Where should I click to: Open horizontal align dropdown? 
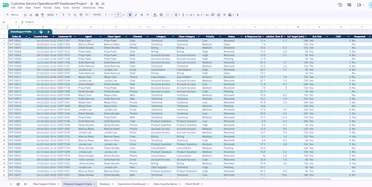click(x=177, y=15)
